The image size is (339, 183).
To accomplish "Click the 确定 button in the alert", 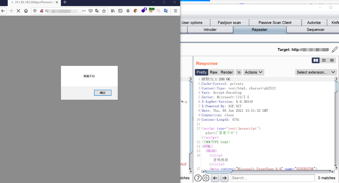I will (x=103, y=93).
